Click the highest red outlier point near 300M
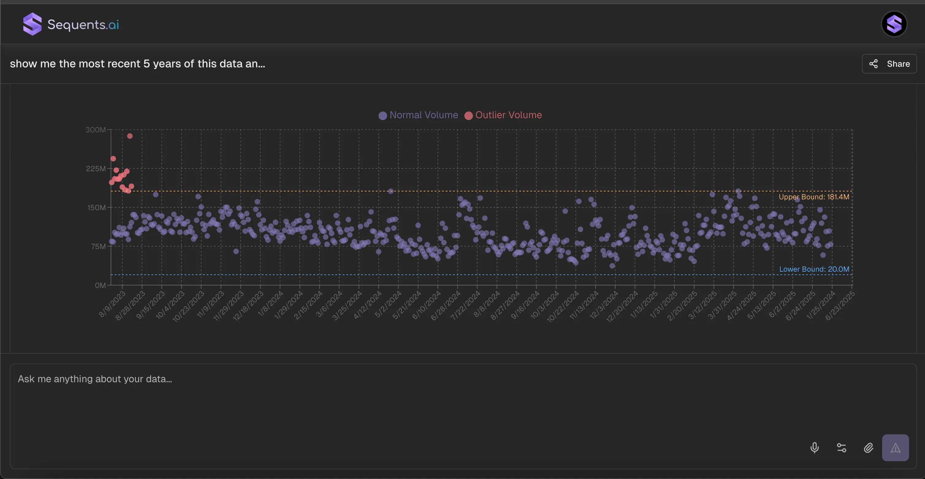The height and width of the screenshot is (479, 925). (130, 136)
